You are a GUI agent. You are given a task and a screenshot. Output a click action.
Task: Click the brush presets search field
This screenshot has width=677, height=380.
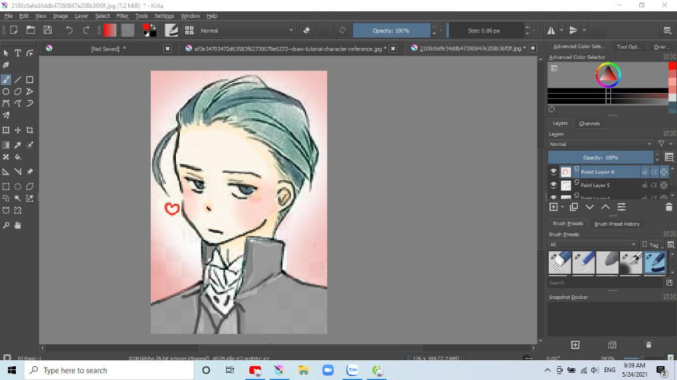(606, 282)
